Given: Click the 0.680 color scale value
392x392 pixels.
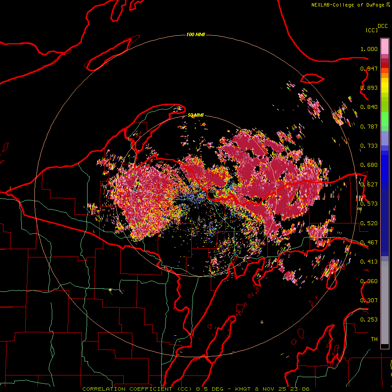Looking at the screenshot, I should click(369, 165).
